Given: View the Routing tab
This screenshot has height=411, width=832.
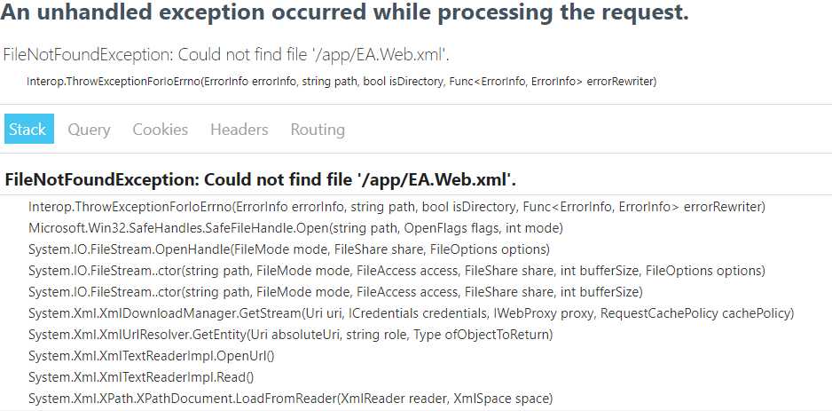Looking at the screenshot, I should coord(318,130).
